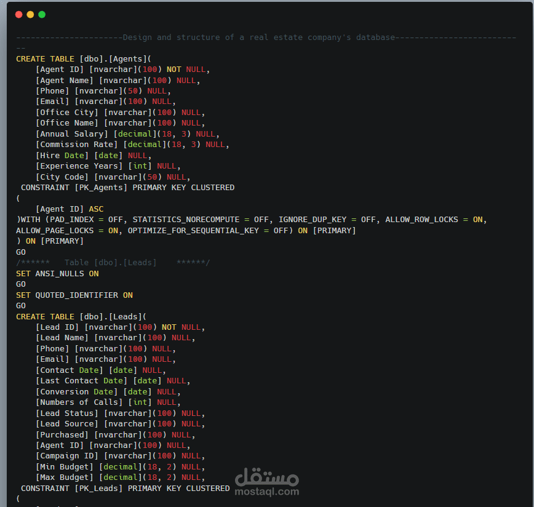Screen dimensions: 534x507
Task: Click the [Agent ID] NOT NULL column line
Action: (x=122, y=70)
